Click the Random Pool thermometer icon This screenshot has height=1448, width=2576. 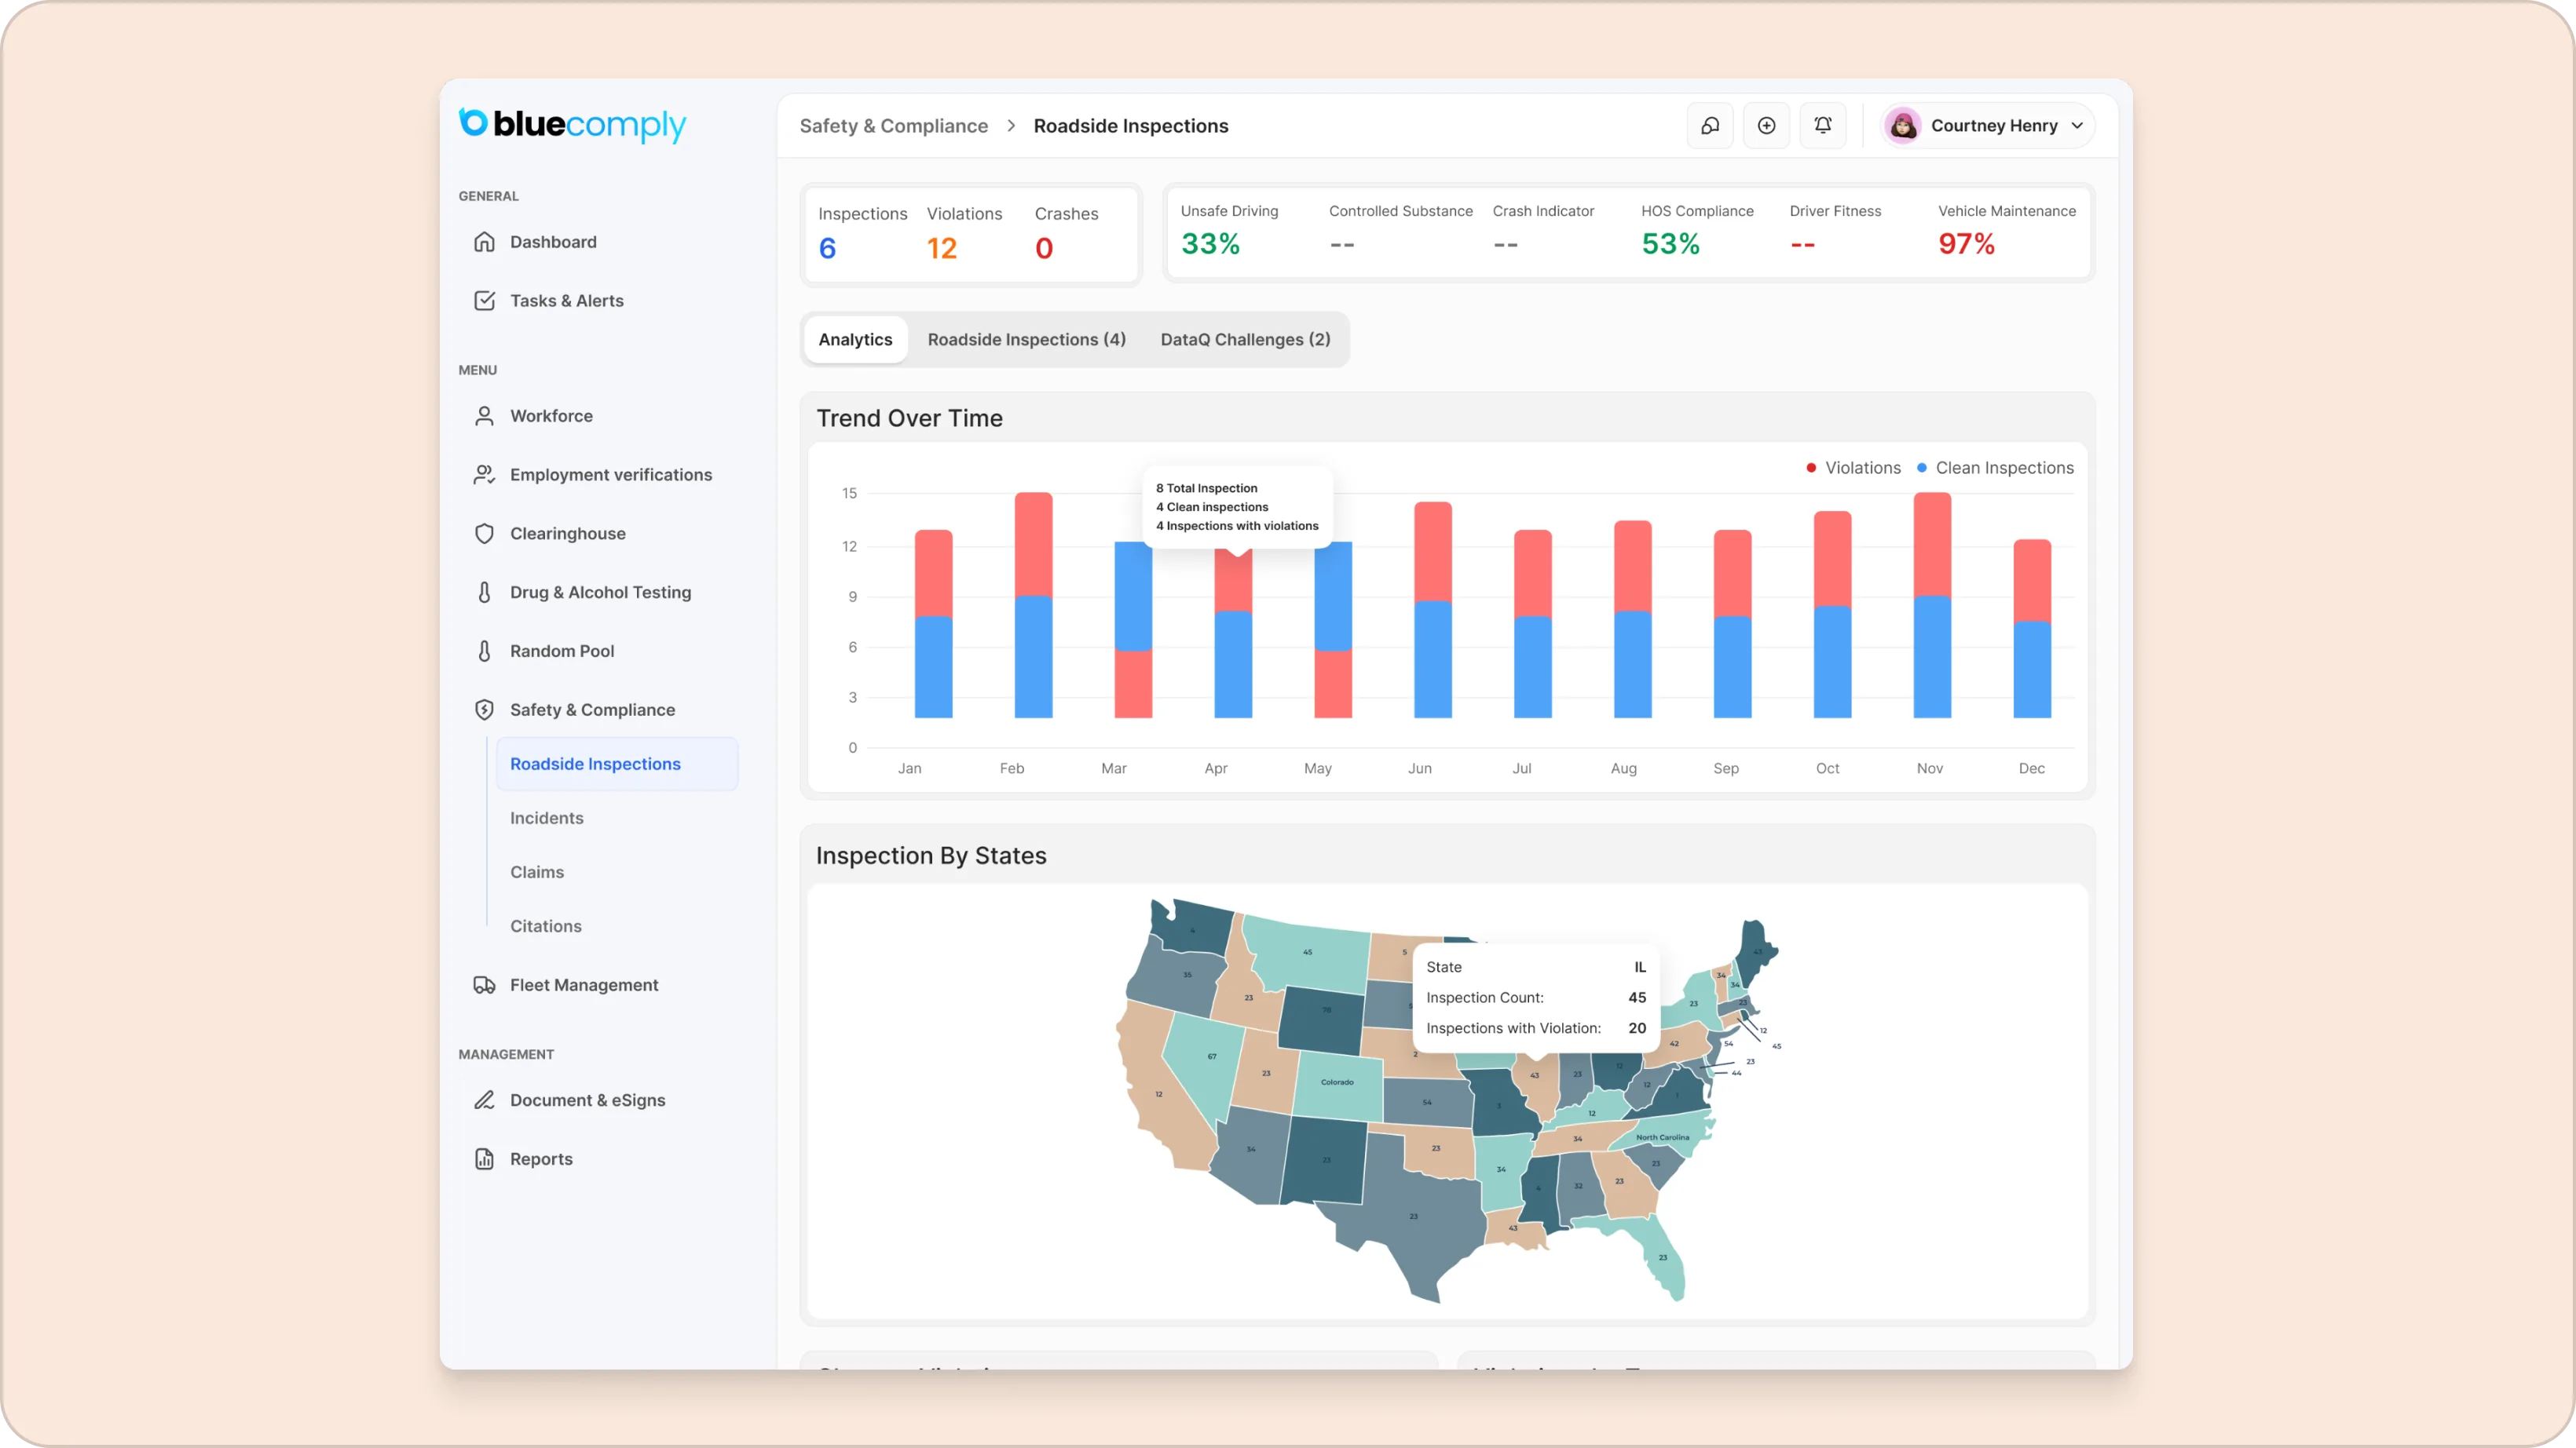484,651
